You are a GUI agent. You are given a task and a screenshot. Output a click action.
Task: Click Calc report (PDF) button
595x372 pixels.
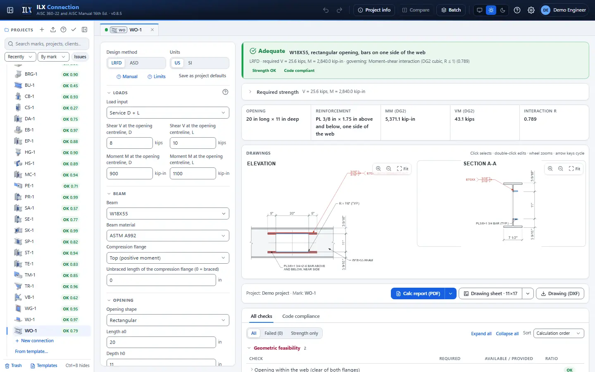pos(418,293)
